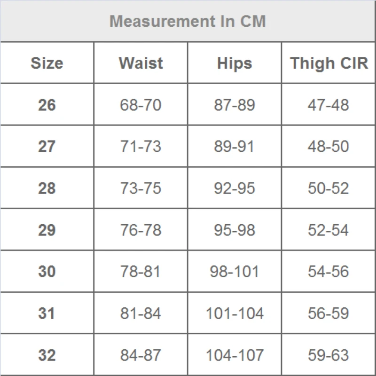Click size 31 row label
The image size is (376, 376).
click(47, 313)
